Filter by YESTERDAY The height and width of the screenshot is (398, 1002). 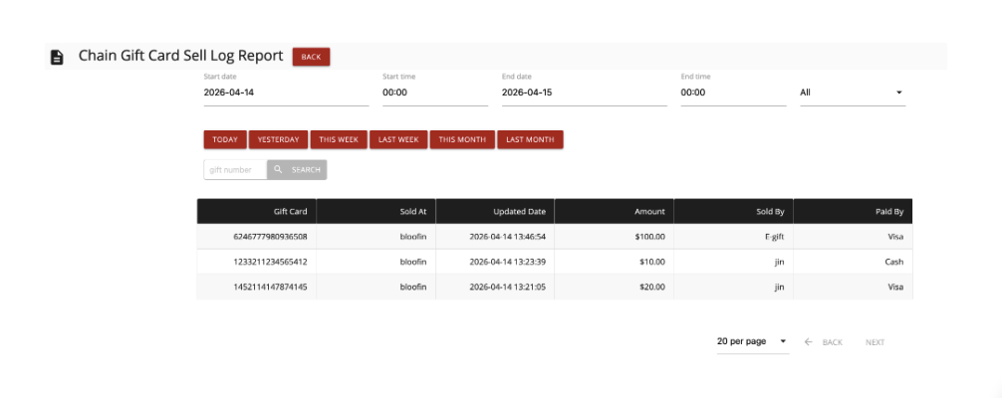coord(278,139)
